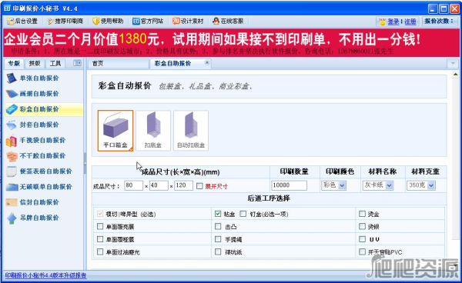Select the 自动扣底盒 box type
This screenshot has width=462, height=283.
click(191, 131)
